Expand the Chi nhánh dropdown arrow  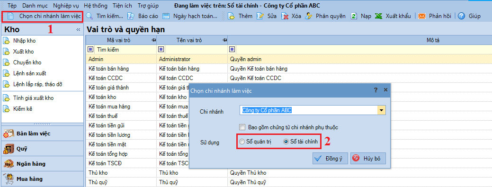[x=382, y=110]
